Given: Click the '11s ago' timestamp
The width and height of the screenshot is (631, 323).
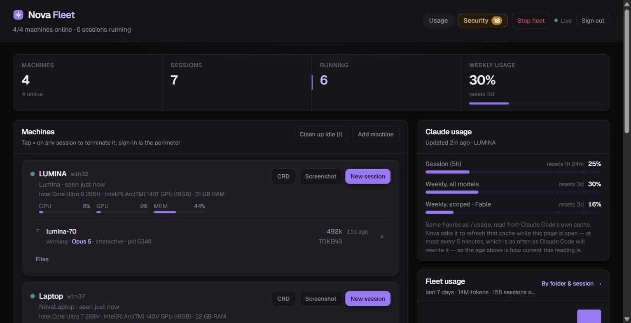Looking at the screenshot, I should pos(358,232).
